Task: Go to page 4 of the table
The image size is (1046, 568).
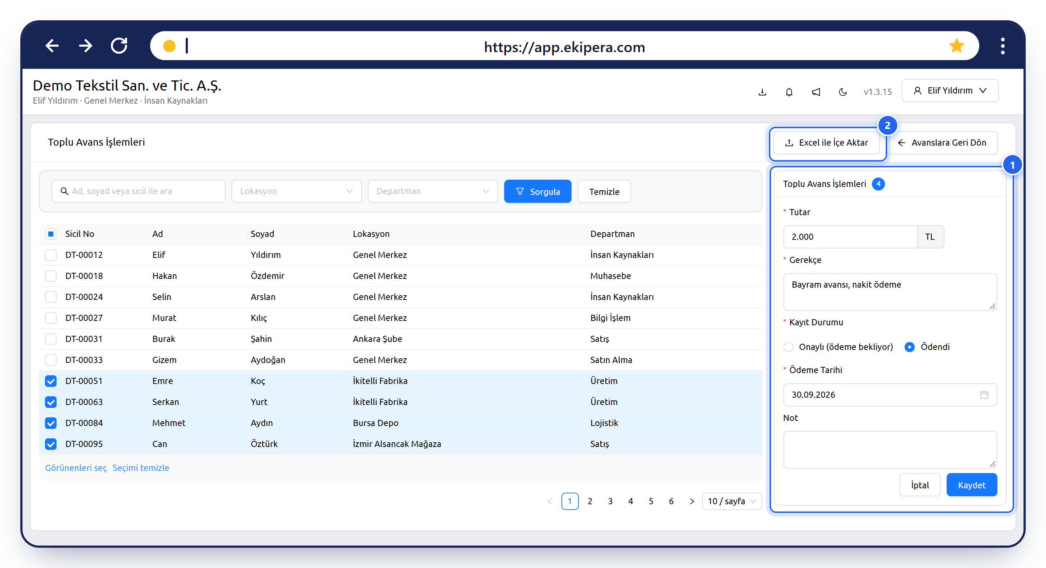Action: coord(631,501)
